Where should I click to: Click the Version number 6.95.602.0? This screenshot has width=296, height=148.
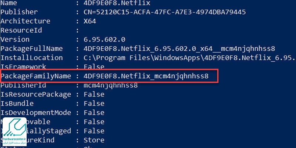click(x=104, y=40)
